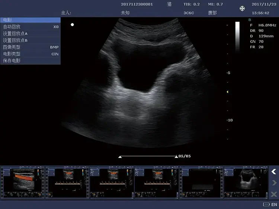This screenshot has width=279, height=209.
Task: Click the battery status icon
Action: point(266,205)
